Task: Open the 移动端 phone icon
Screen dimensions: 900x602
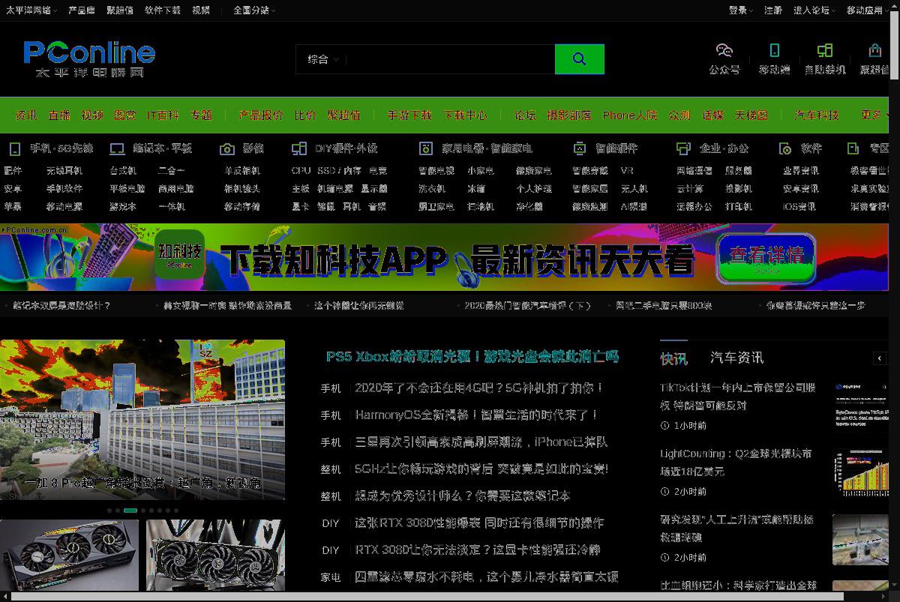Action: (x=774, y=50)
